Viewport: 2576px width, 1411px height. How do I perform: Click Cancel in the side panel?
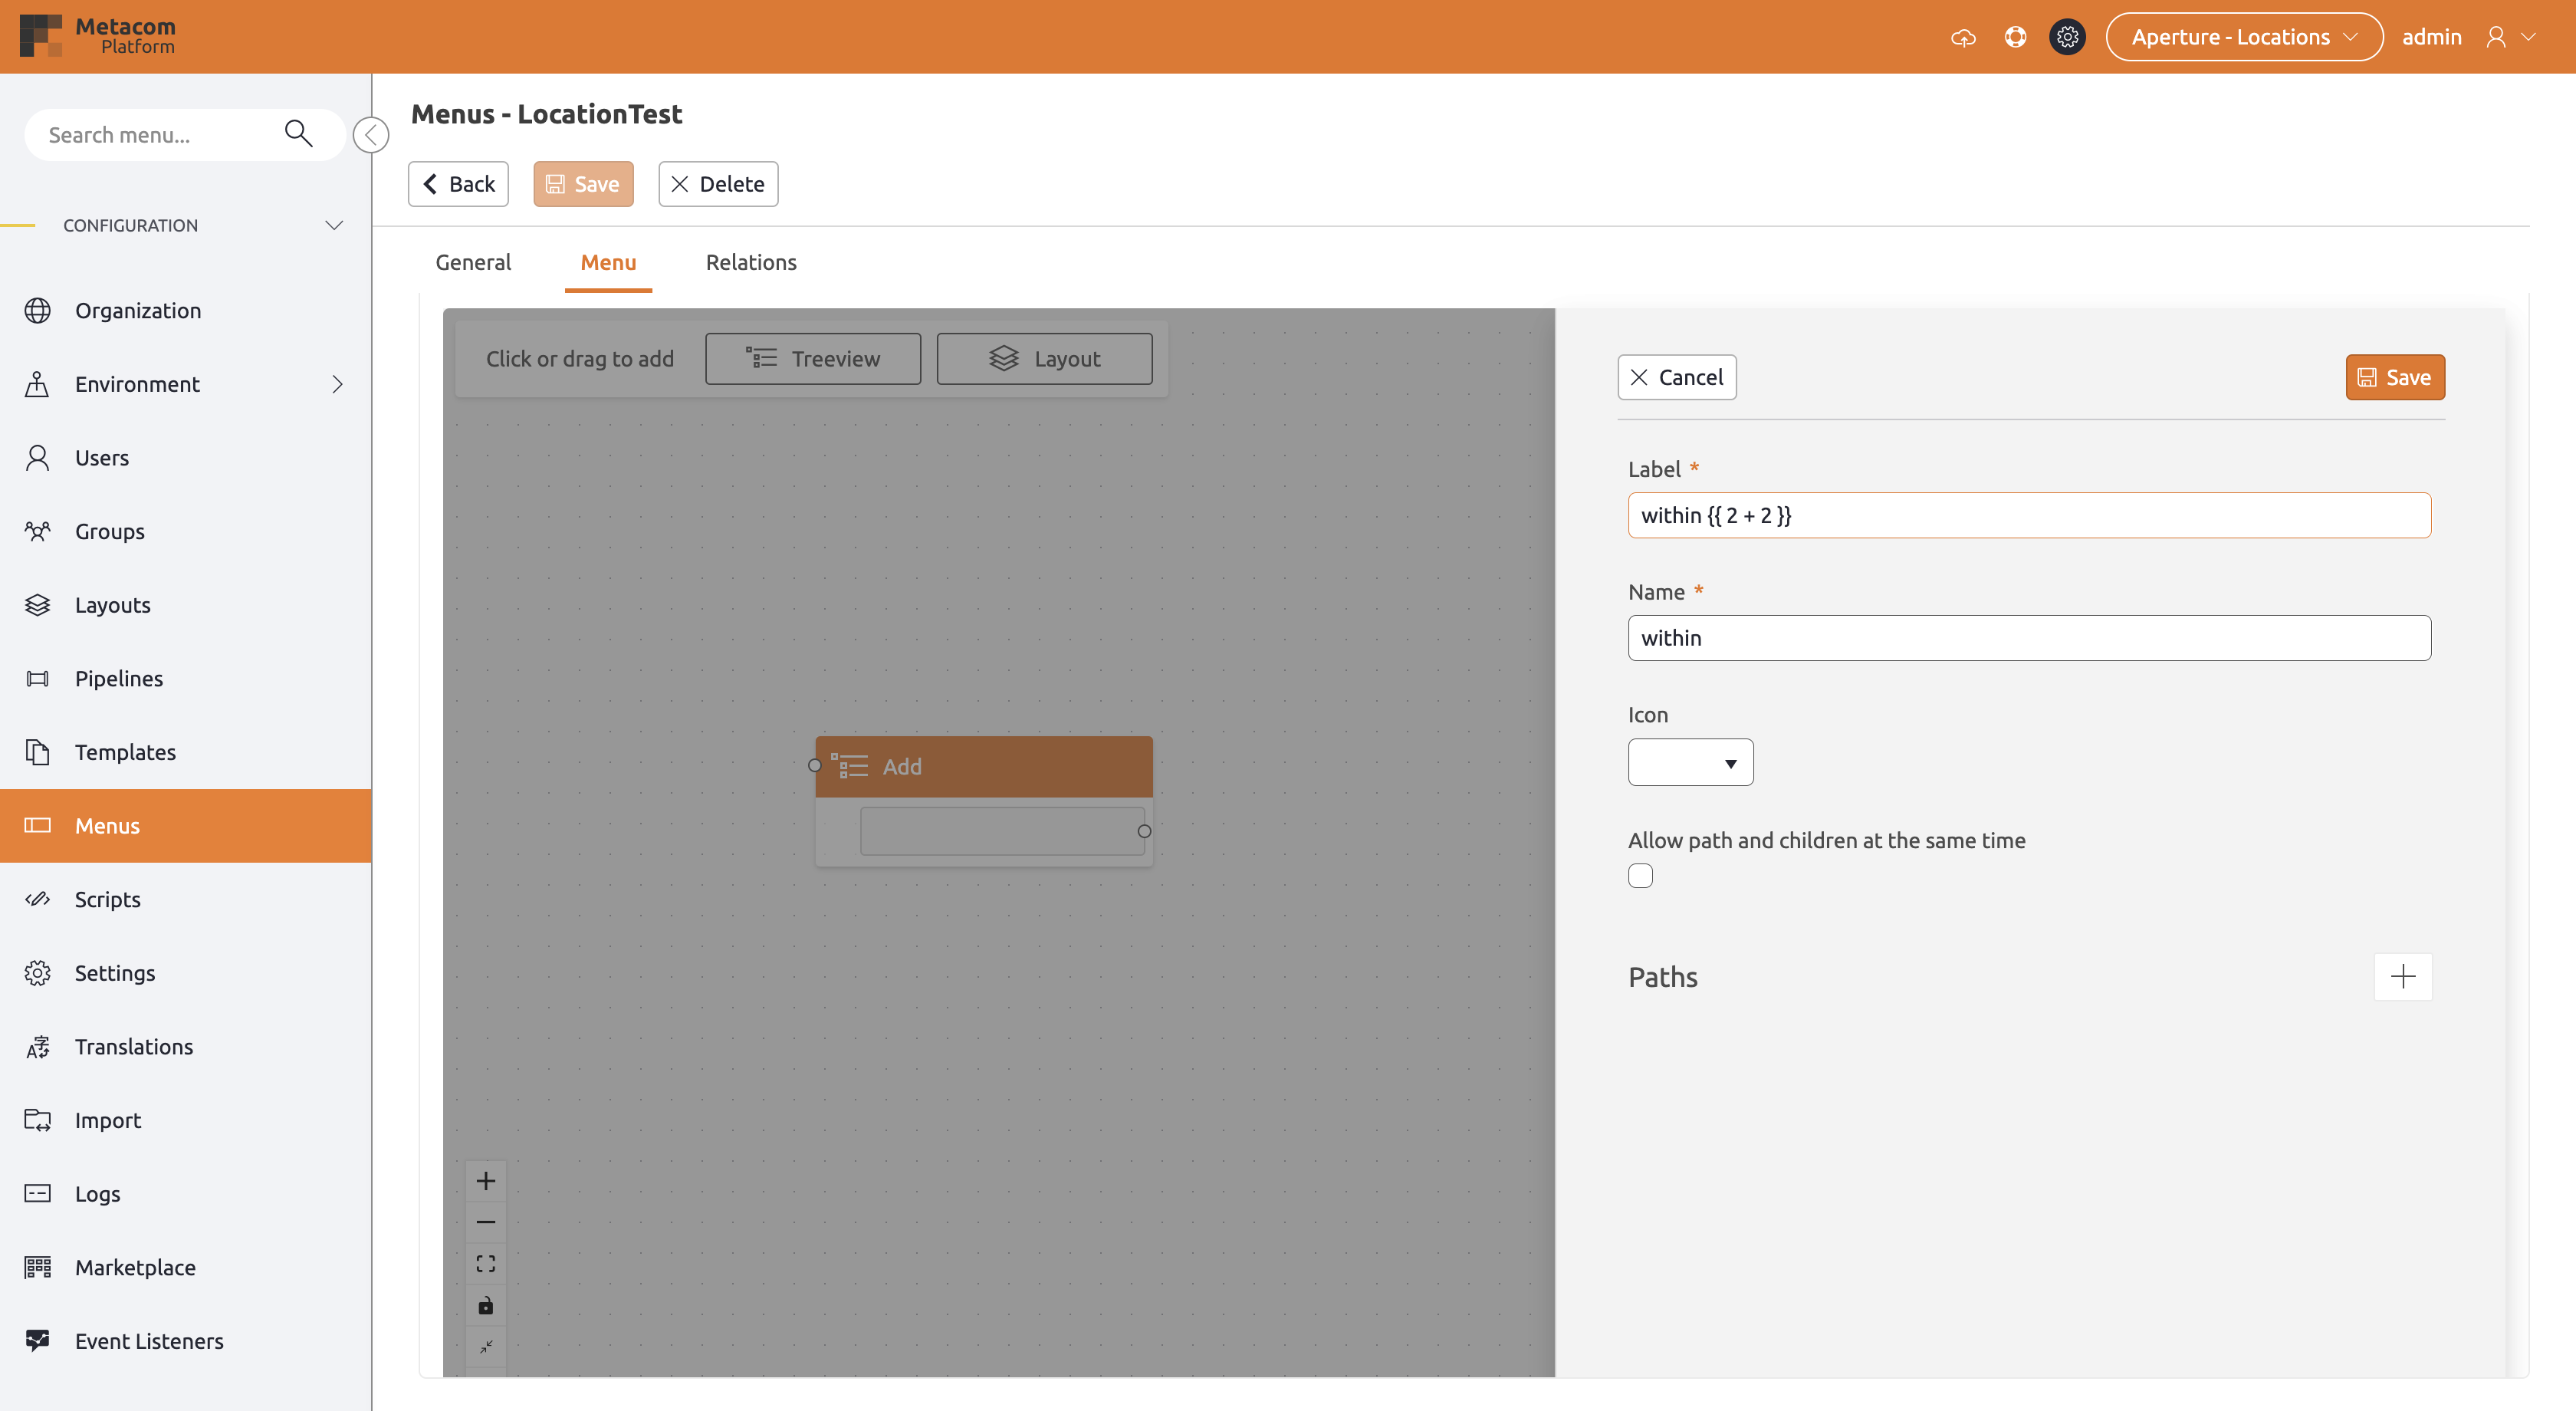click(1676, 377)
